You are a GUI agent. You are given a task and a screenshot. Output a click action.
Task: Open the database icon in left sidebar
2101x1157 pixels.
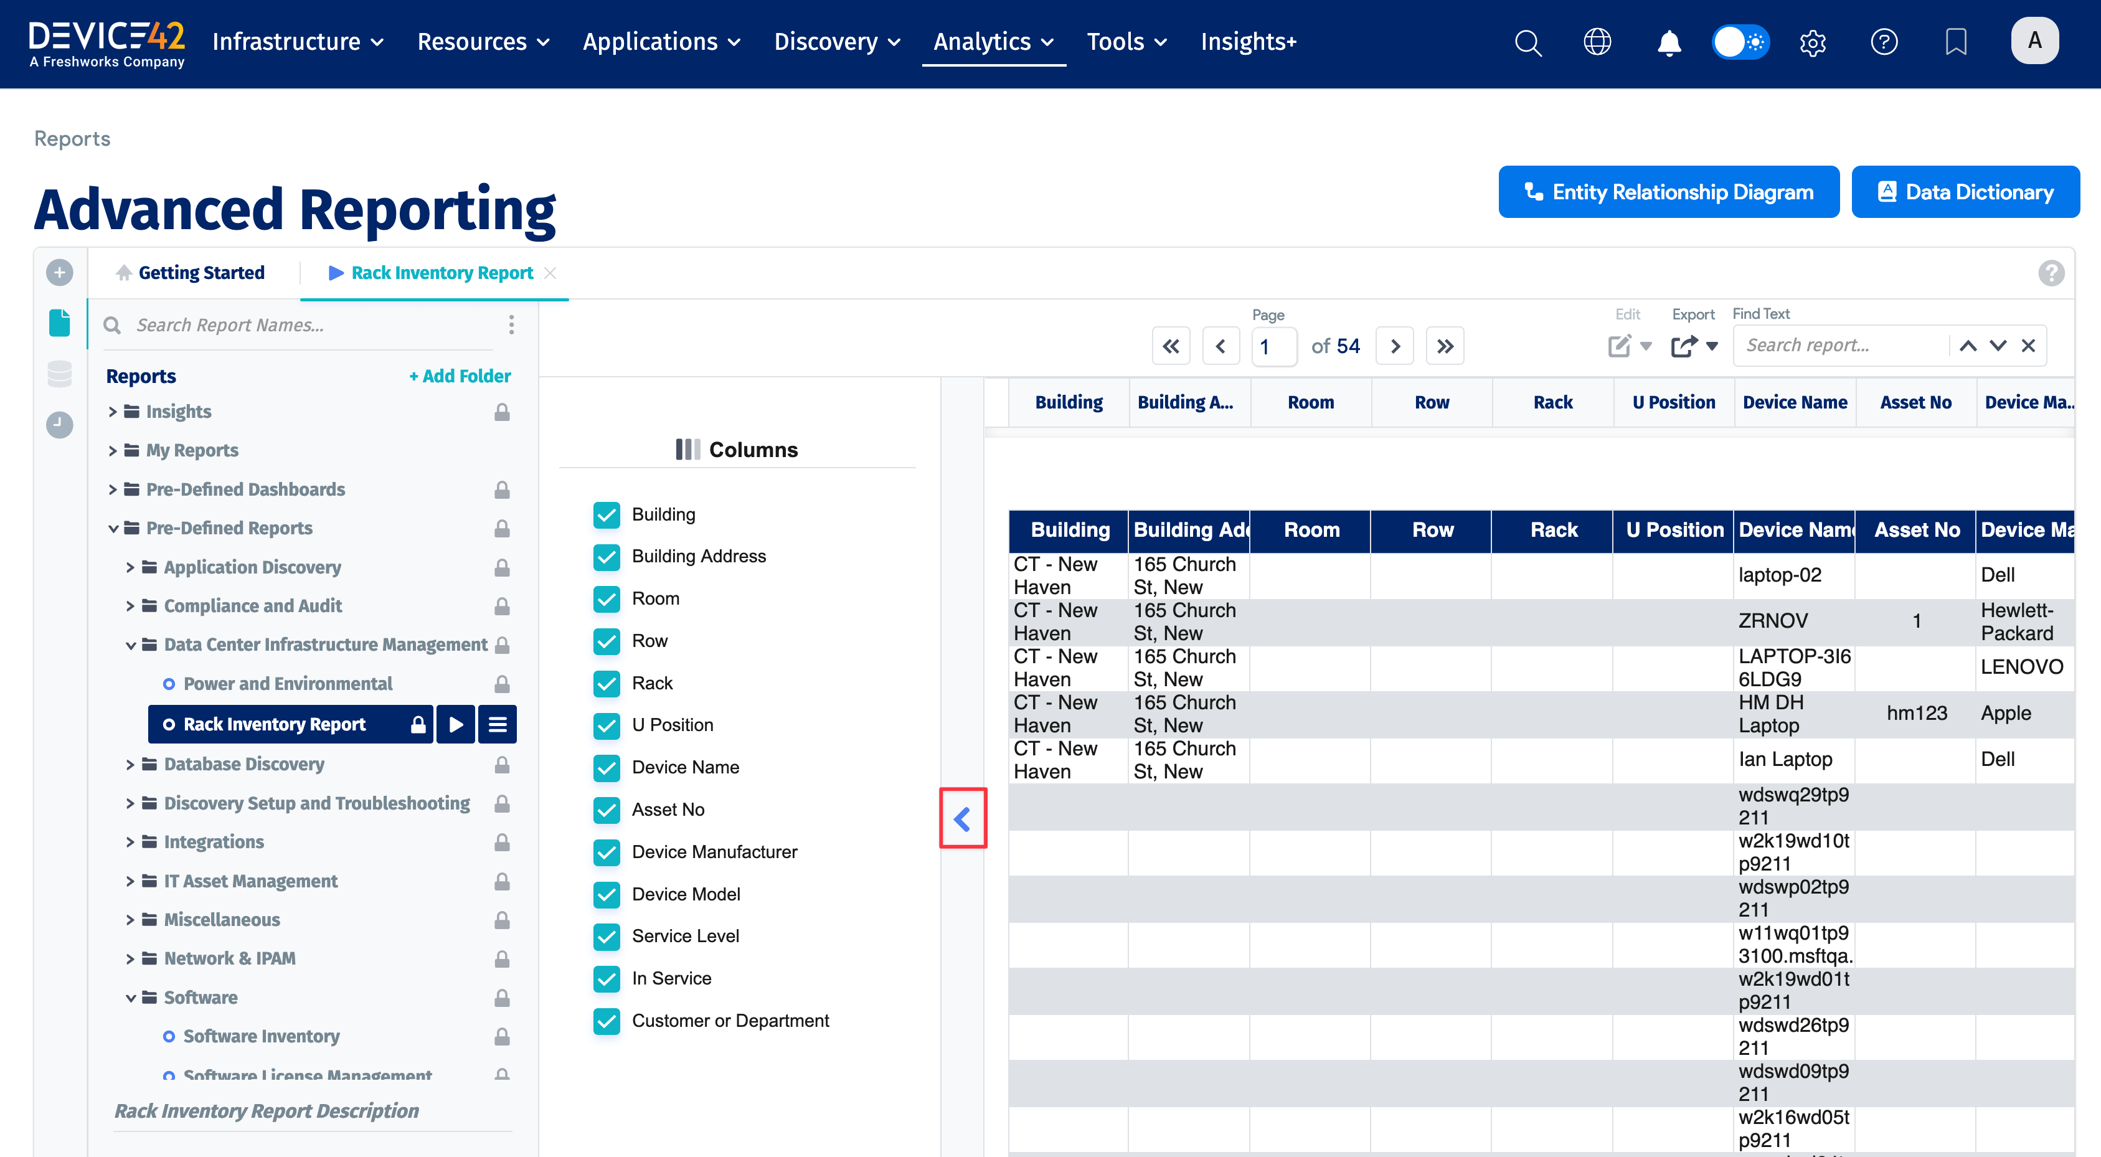pos(60,374)
